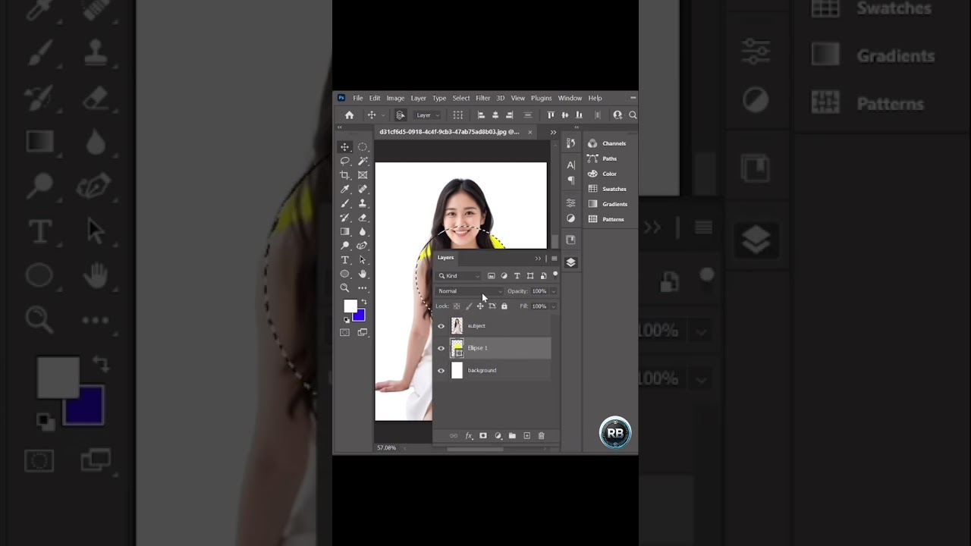The height and width of the screenshot is (546, 971).
Task: Open the fx layer styles button
Action: (x=469, y=436)
